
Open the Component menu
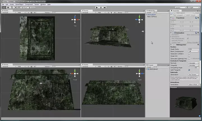29,4
